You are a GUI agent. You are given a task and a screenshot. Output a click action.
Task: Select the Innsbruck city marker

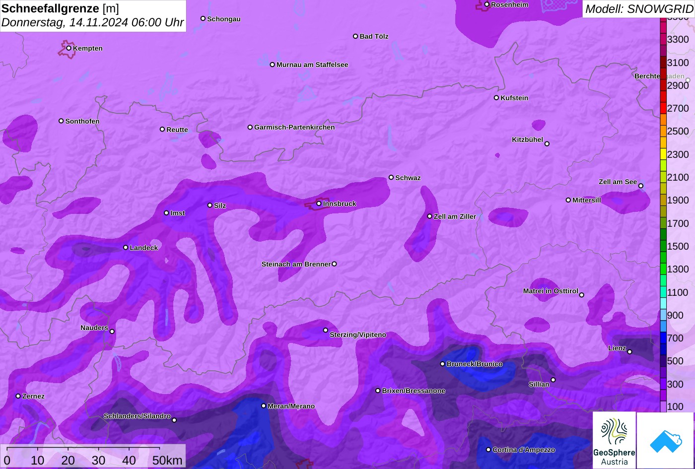(x=319, y=203)
